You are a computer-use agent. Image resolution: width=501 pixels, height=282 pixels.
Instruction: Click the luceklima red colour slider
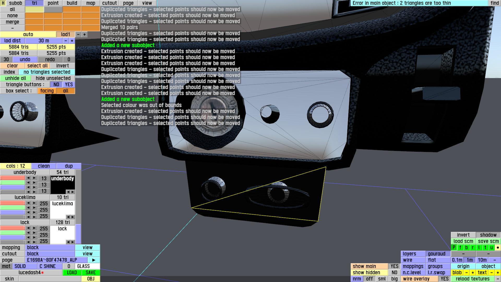pyautogui.click(x=13, y=203)
